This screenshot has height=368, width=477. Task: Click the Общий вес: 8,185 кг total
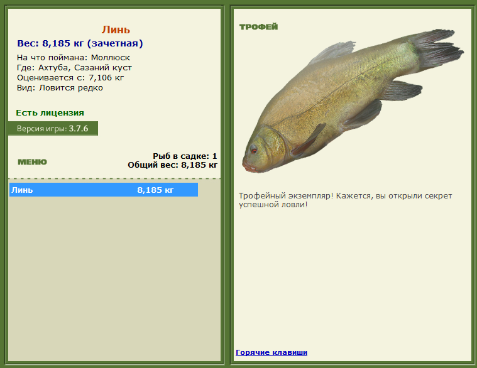[x=172, y=165]
